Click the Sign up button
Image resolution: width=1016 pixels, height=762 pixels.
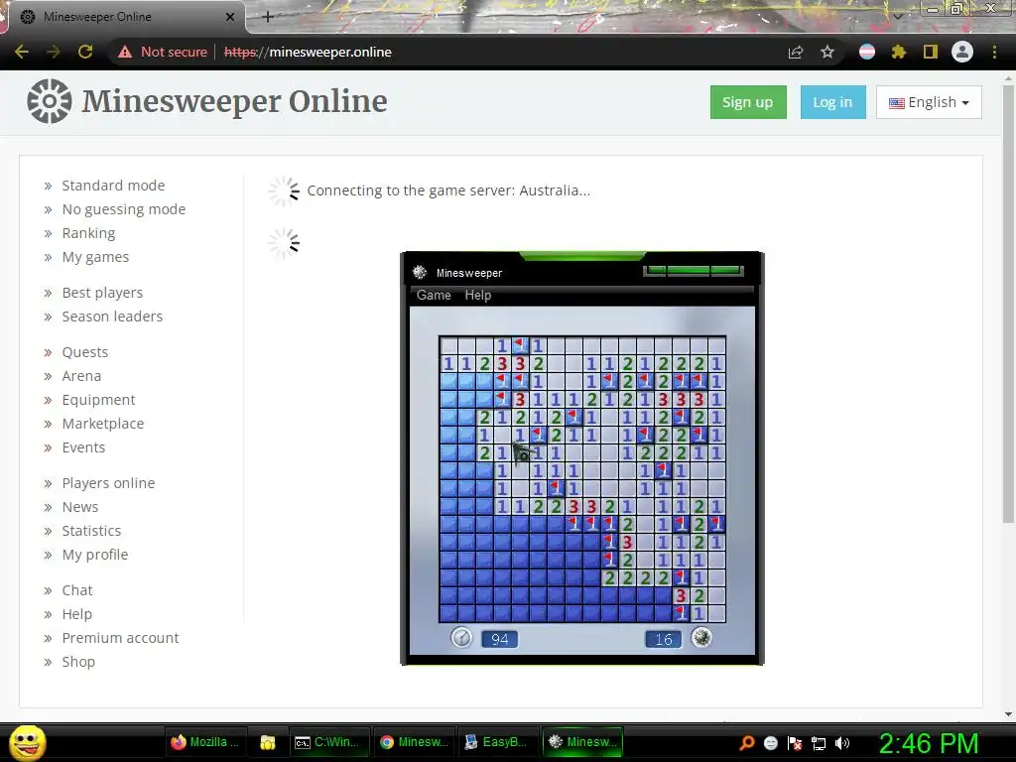pos(748,102)
